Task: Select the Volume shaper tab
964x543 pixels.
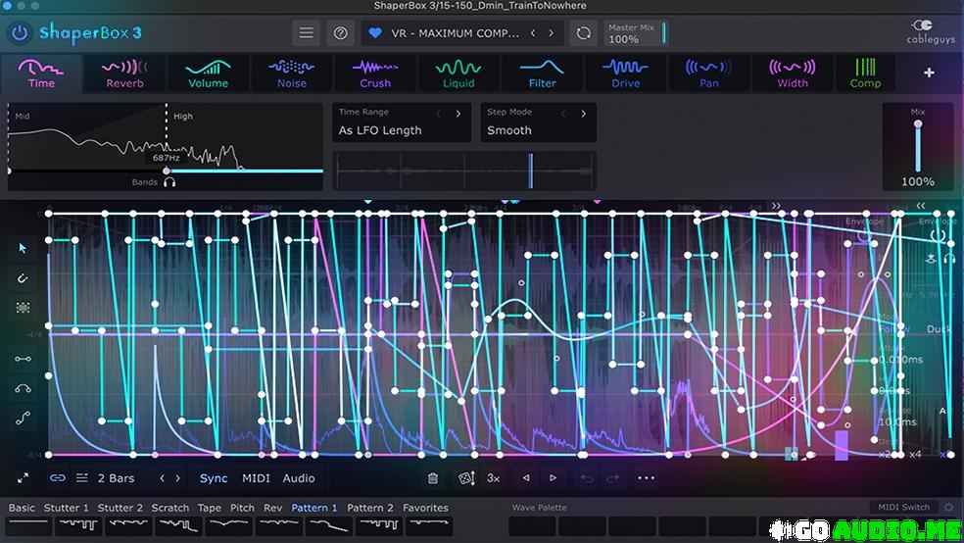Action: (x=209, y=74)
